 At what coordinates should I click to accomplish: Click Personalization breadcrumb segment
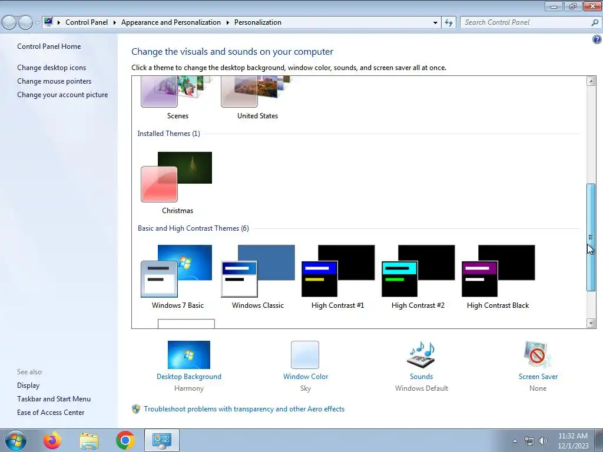[x=258, y=22]
